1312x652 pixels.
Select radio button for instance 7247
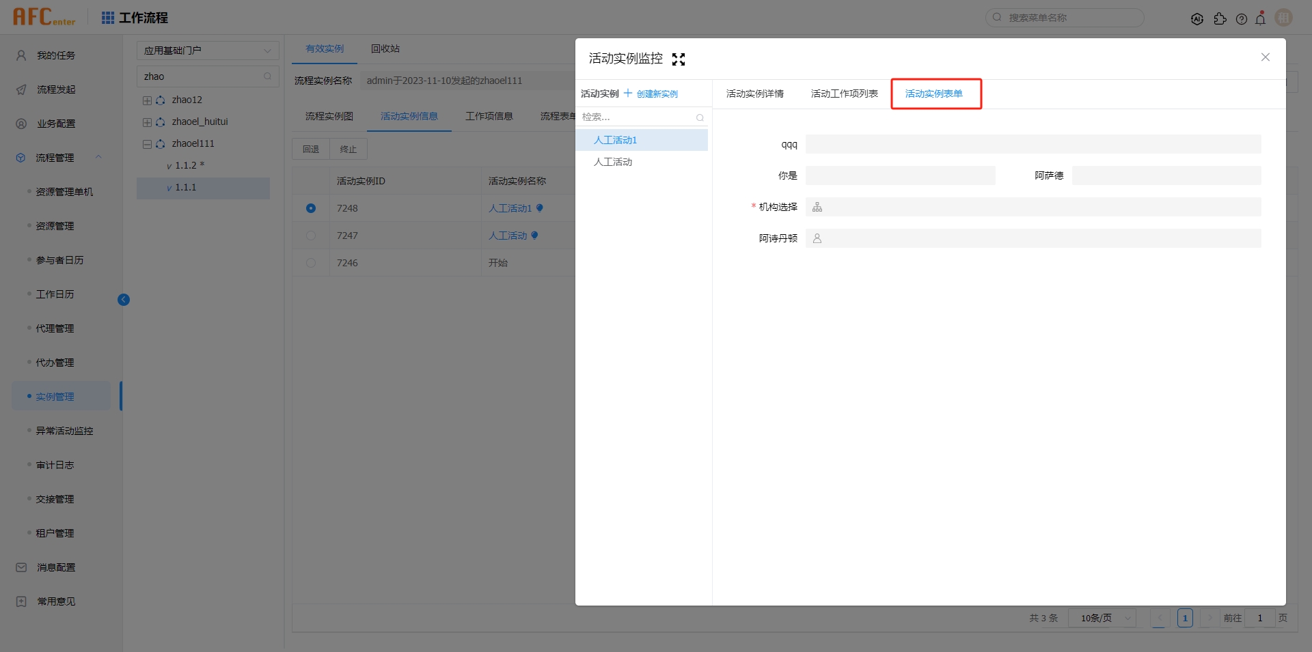pos(311,236)
